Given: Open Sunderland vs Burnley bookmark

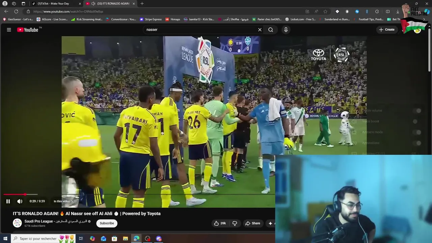Looking at the screenshot, I should 334,19.
